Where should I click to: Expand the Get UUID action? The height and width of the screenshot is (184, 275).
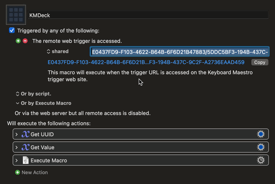16,134
